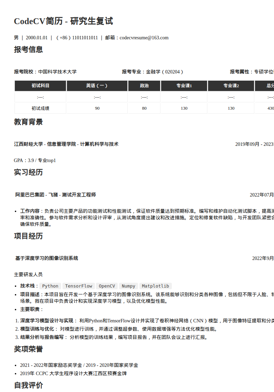274x392 pixels.
Task: Click the '项目经历' section heading
Action: click(x=28, y=236)
